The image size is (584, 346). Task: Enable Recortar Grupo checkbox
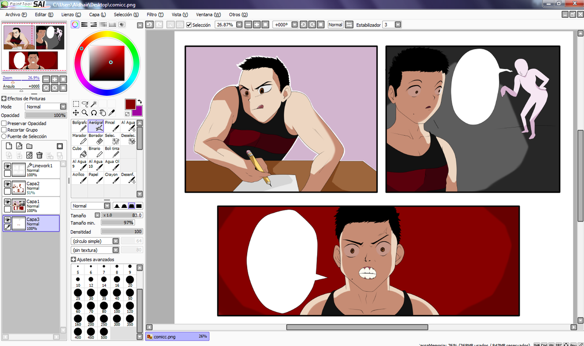[x=4, y=130]
